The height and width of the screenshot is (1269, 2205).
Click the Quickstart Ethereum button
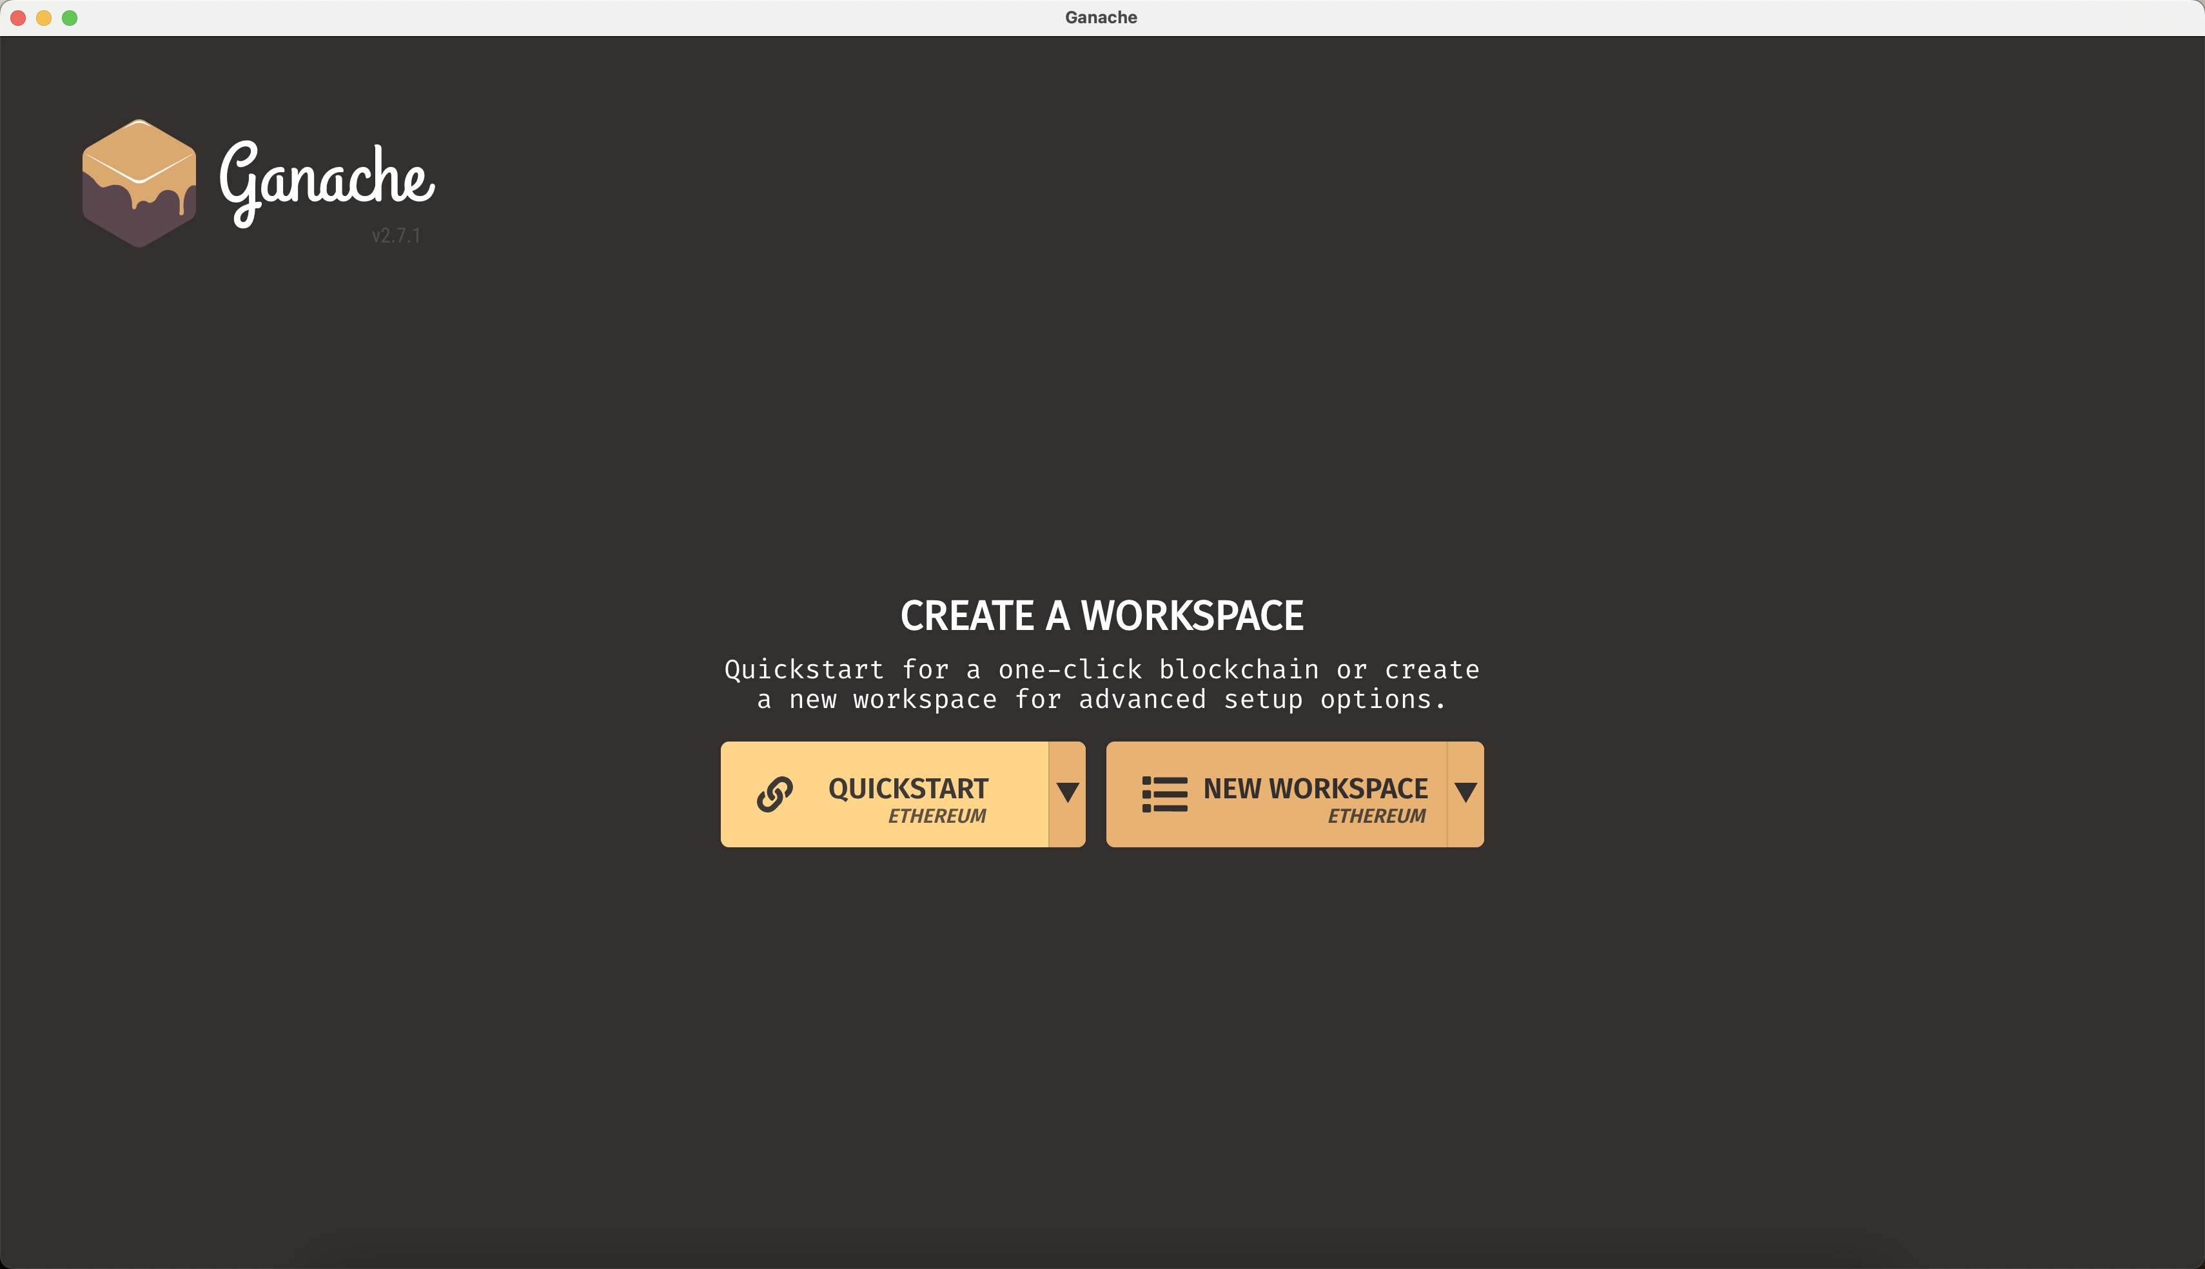[x=885, y=794]
